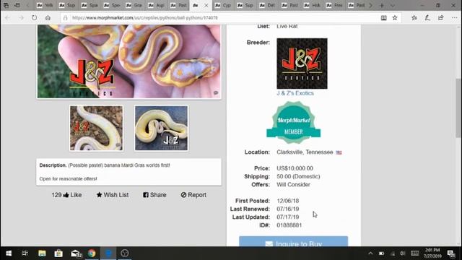Open Microsoft Store from taskbar
Viewport: 462px width, 260px height.
click(x=58, y=253)
